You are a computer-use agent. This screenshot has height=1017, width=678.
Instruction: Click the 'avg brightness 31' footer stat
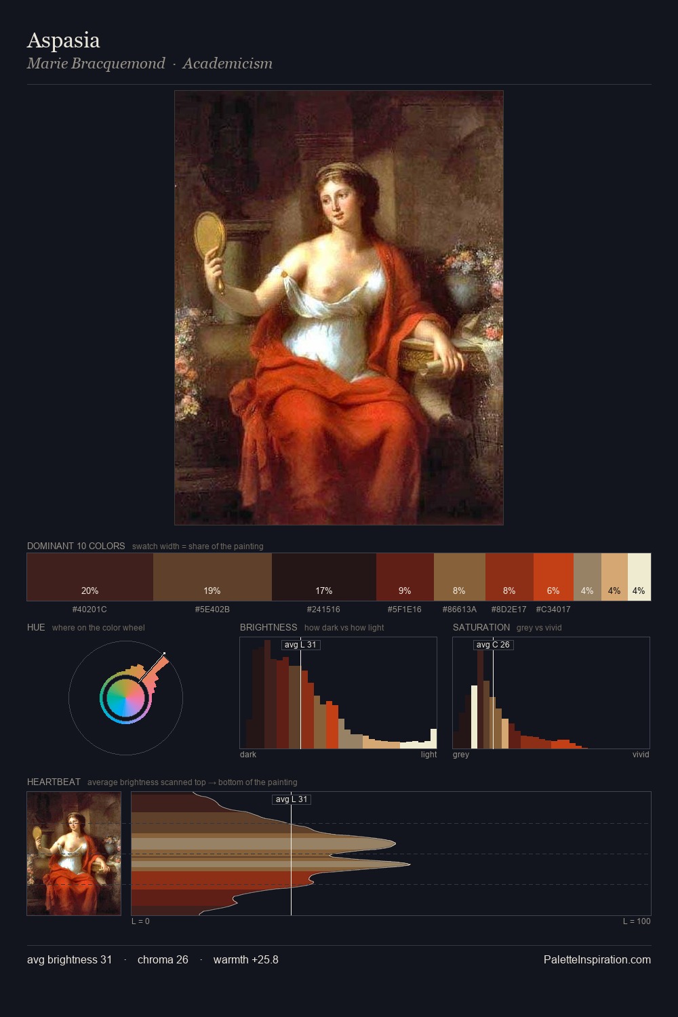click(x=69, y=960)
